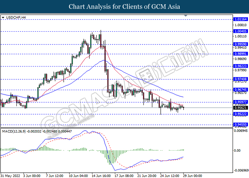Click the 0.98690 price scale value
This screenshot has height=178, width=249.
point(240,59)
